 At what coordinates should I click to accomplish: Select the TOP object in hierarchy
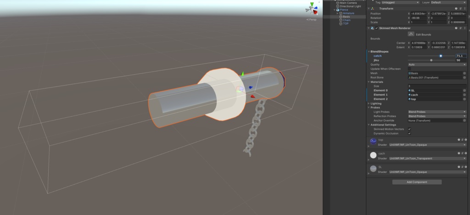(346, 24)
